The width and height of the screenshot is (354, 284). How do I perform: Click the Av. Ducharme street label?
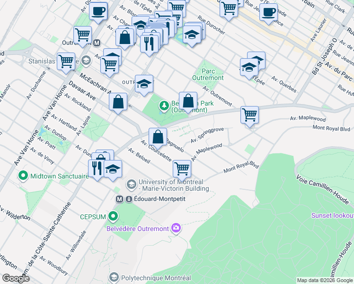(x=36, y=85)
